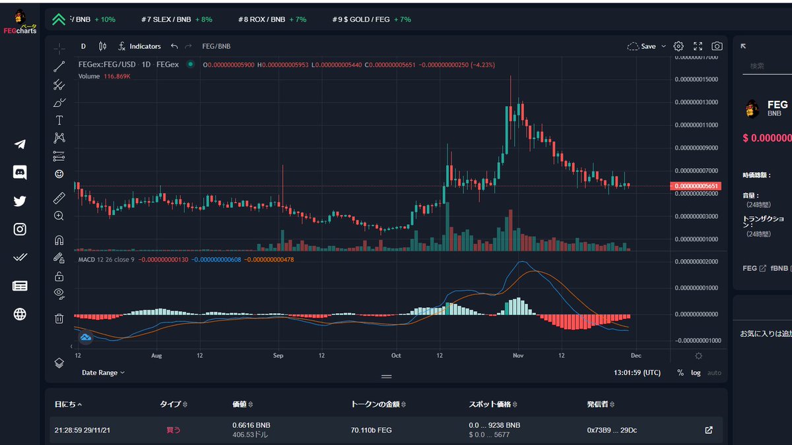Open the Discord link in sidebar
Image resolution: width=792 pixels, height=445 pixels.
[x=20, y=173]
